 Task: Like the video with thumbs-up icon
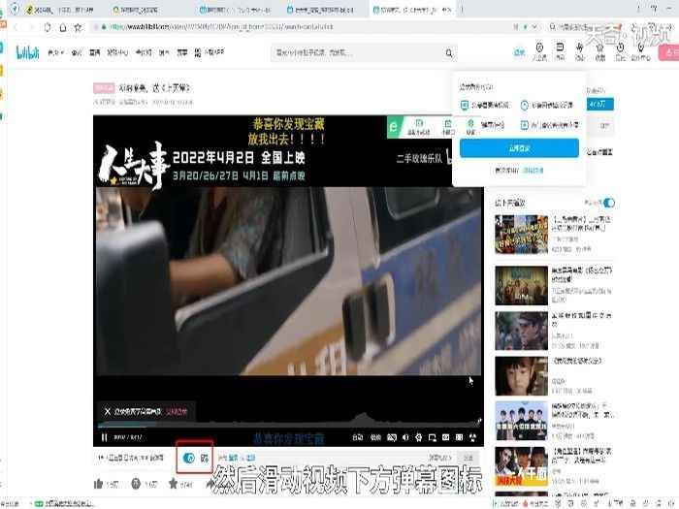(x=99, y=484)
